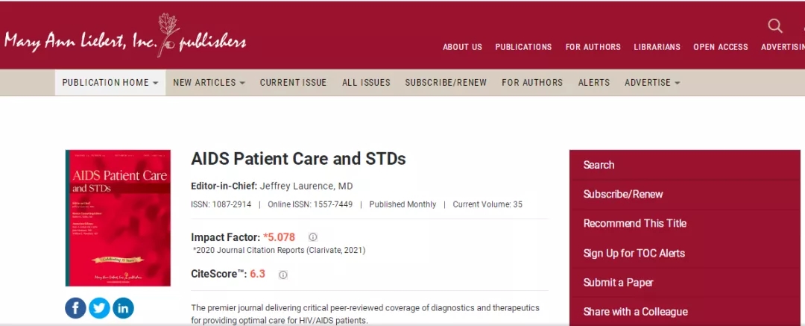Share on Facebook icon
This screenshot has width=805, height=326.
coord(75,307)
